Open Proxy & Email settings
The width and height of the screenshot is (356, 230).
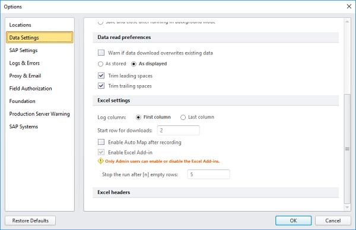click(25, 76)
